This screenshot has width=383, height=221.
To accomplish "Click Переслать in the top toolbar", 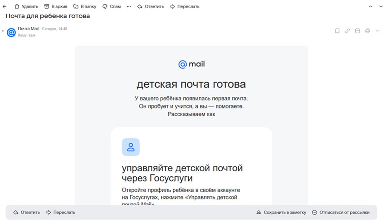I will 185,6.
